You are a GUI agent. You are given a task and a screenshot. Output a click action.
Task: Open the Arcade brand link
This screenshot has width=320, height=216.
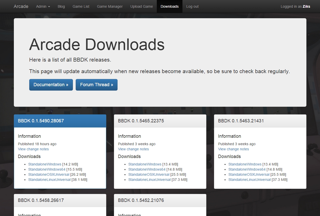(x=21, y=6)
